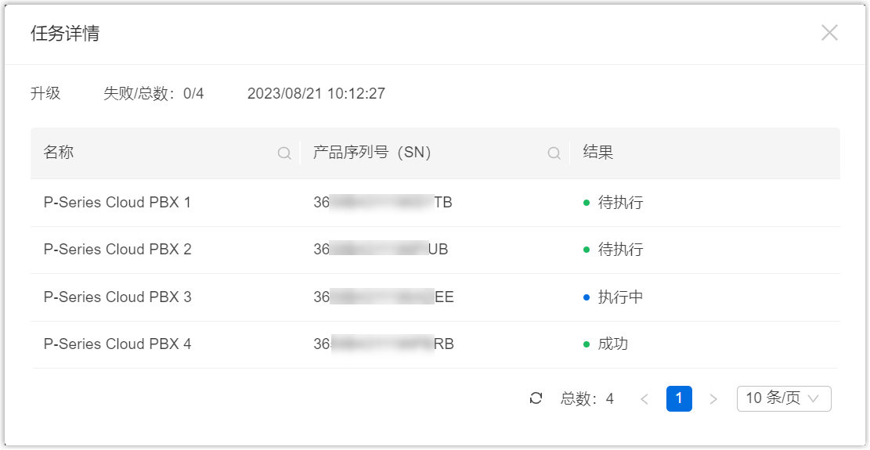Image resolution: width=870 pixels, height=450 pixels.
Task: Click the 失败/总数 summary text
Action: pyautogui.click(x=153, y=94)
